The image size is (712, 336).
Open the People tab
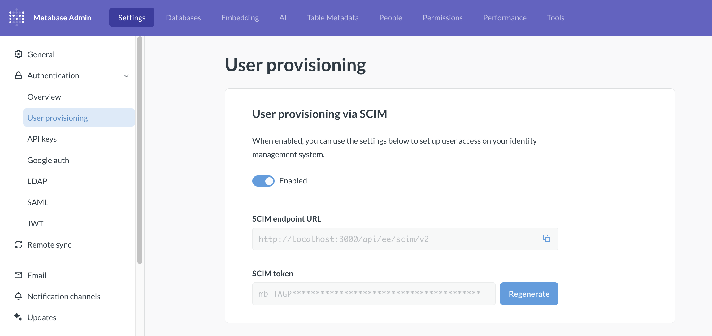391,18
